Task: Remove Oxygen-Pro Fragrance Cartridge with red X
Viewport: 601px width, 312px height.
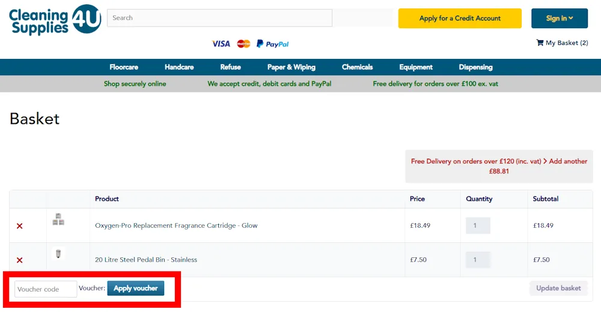Action: tap(20, 226)
